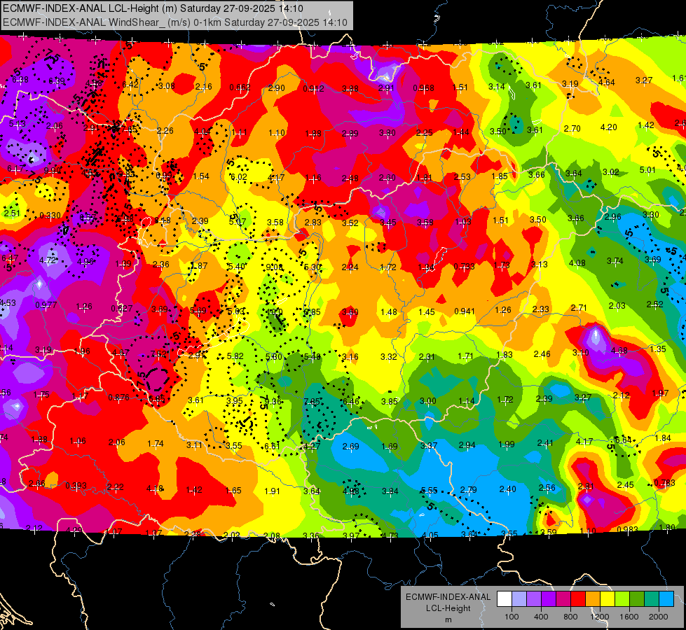Click the legend label '800'
This screenshot has width=686, height=630.
(570, 617)
